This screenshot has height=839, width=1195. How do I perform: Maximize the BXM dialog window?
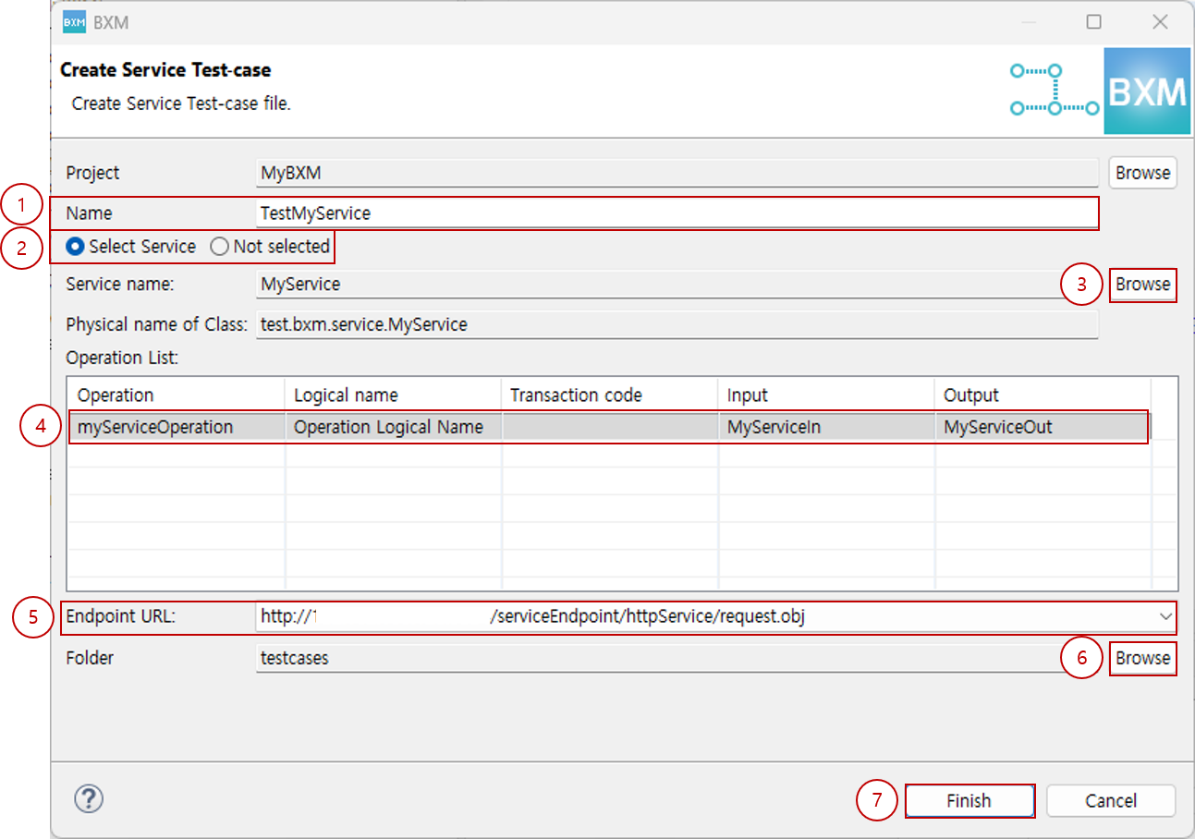[1093, 22]
